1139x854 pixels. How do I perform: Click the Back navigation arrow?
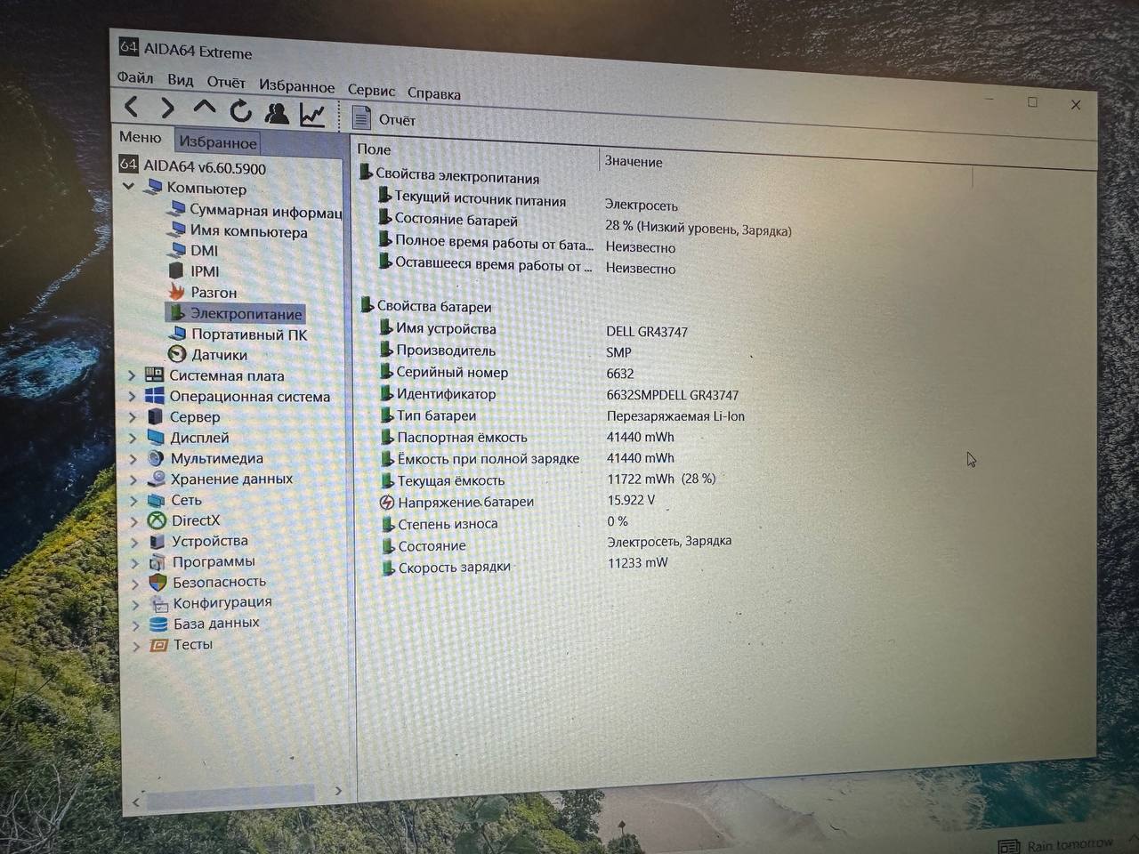pyautogui.click(x=132, y=108)
